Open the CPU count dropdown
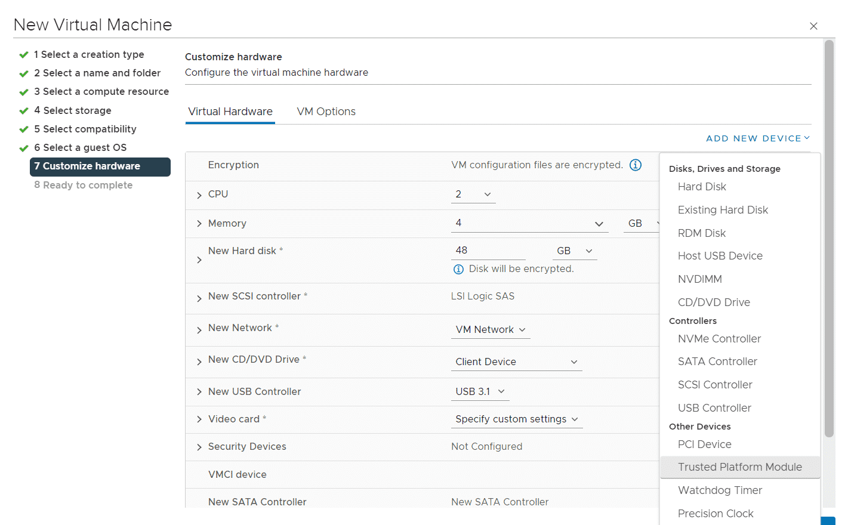Screen dimensions: 848x525 click(x=473, y=194)
